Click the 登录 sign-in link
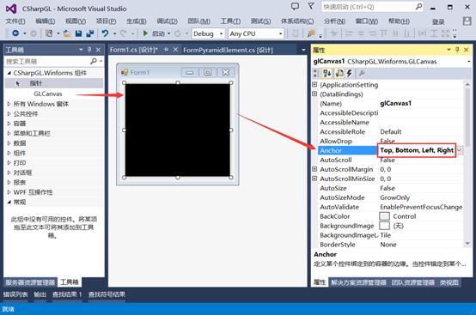 438,21
